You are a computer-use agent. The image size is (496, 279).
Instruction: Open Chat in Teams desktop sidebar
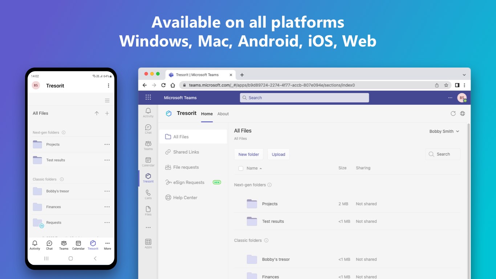pos(148,129)
